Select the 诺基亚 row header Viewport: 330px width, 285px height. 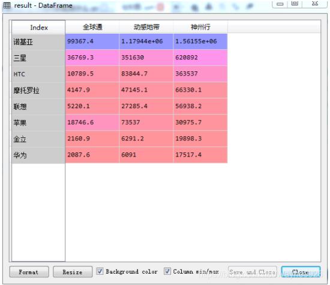tap(38, 41)
